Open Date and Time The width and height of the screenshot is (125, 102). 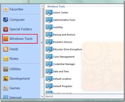[61, 72]
